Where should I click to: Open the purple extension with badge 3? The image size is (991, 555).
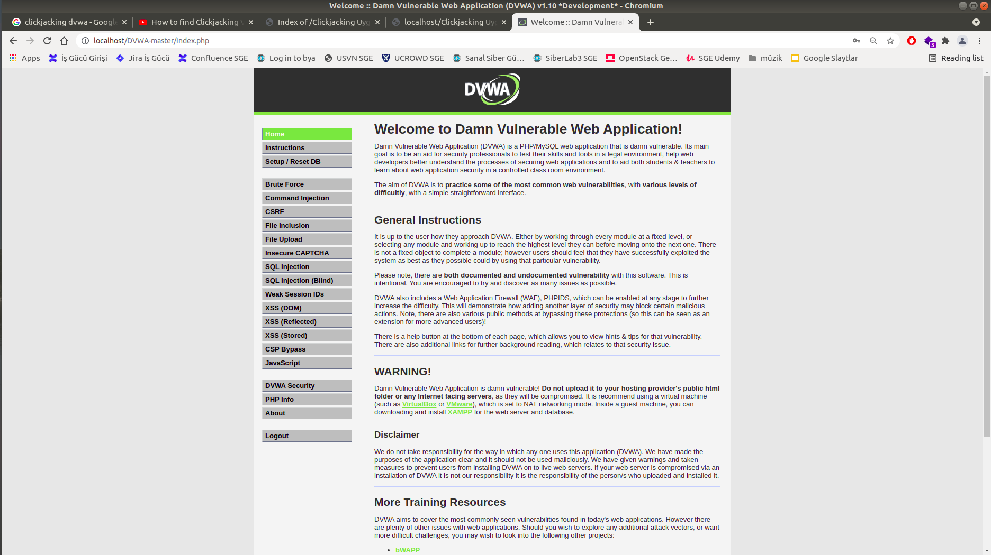[929, 41]
